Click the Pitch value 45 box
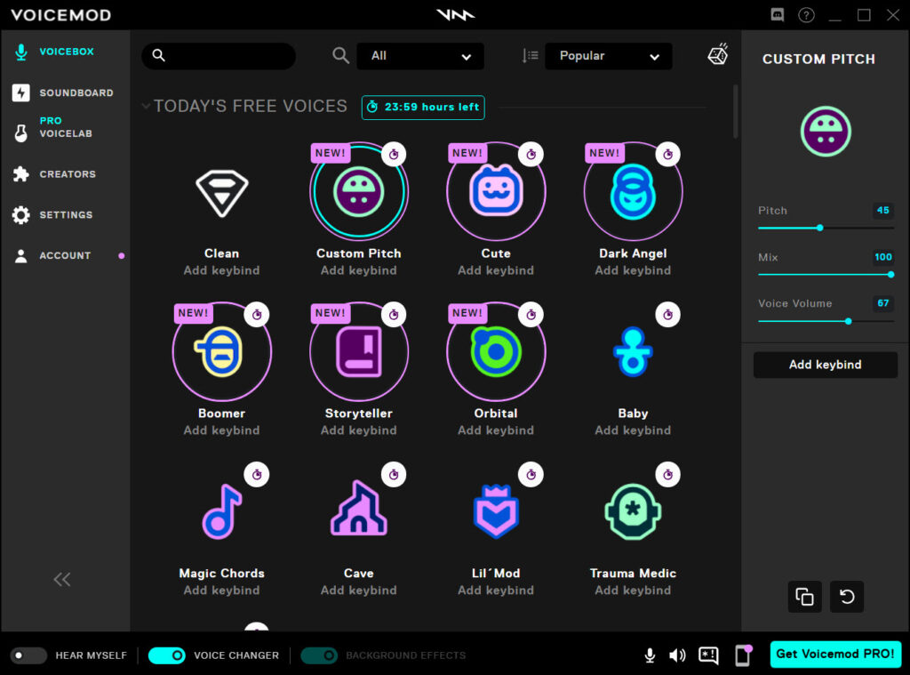This screenshot has width=910, height=675. coord(882,210)
